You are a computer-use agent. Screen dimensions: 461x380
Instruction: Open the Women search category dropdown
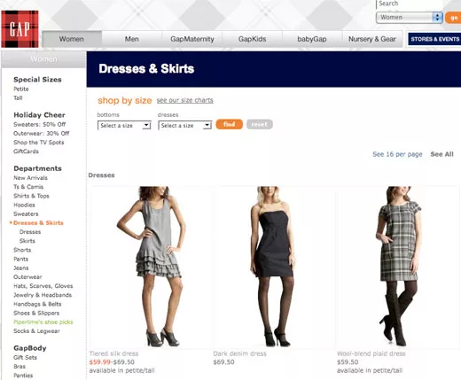(x=410, y=18)
